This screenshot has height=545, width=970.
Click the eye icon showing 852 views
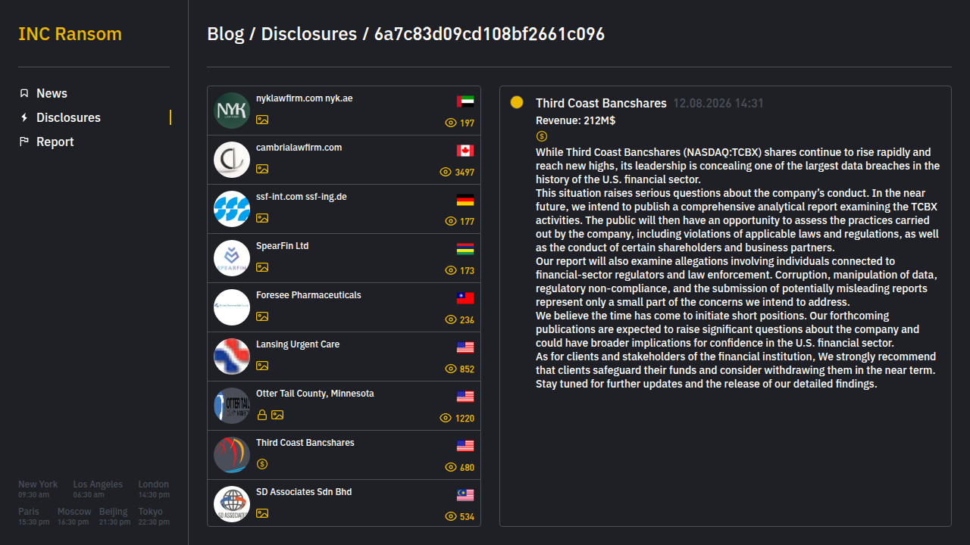click(x=451, y=369)
